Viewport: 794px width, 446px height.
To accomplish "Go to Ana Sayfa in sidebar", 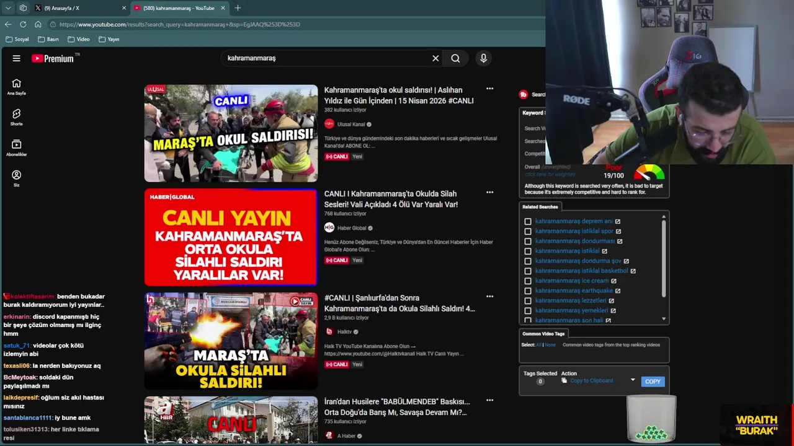I will [x=17, y=87].
